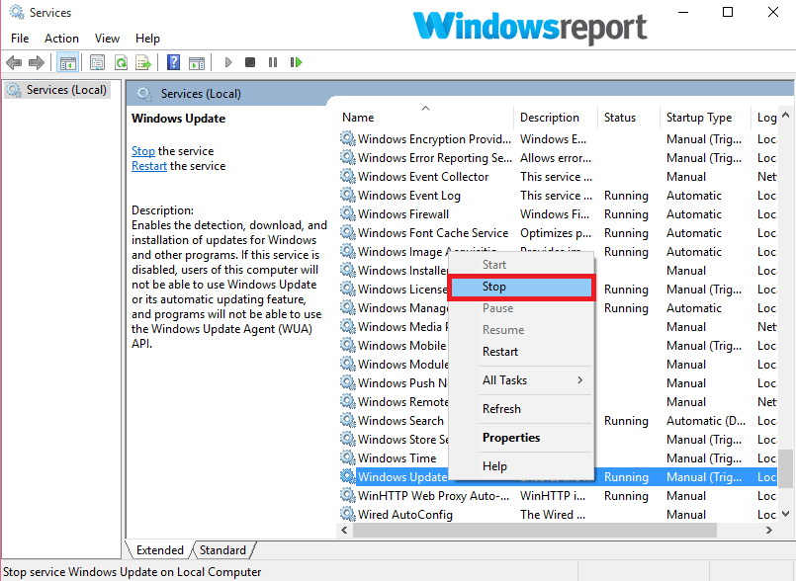The height and width of the screenshot is (581, 796).
Task: Choose Refresh in the context menu
Action: point(522,409)
